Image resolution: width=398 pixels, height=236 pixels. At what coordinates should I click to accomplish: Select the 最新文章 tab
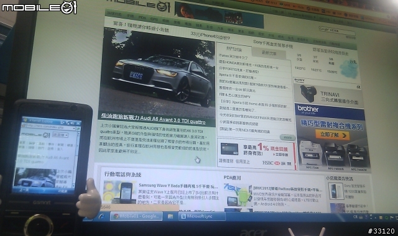click(269, 53)
